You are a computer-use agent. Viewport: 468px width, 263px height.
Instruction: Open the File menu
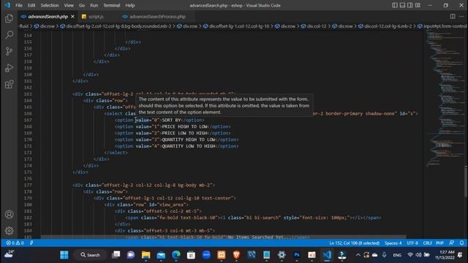pos(19,5)
